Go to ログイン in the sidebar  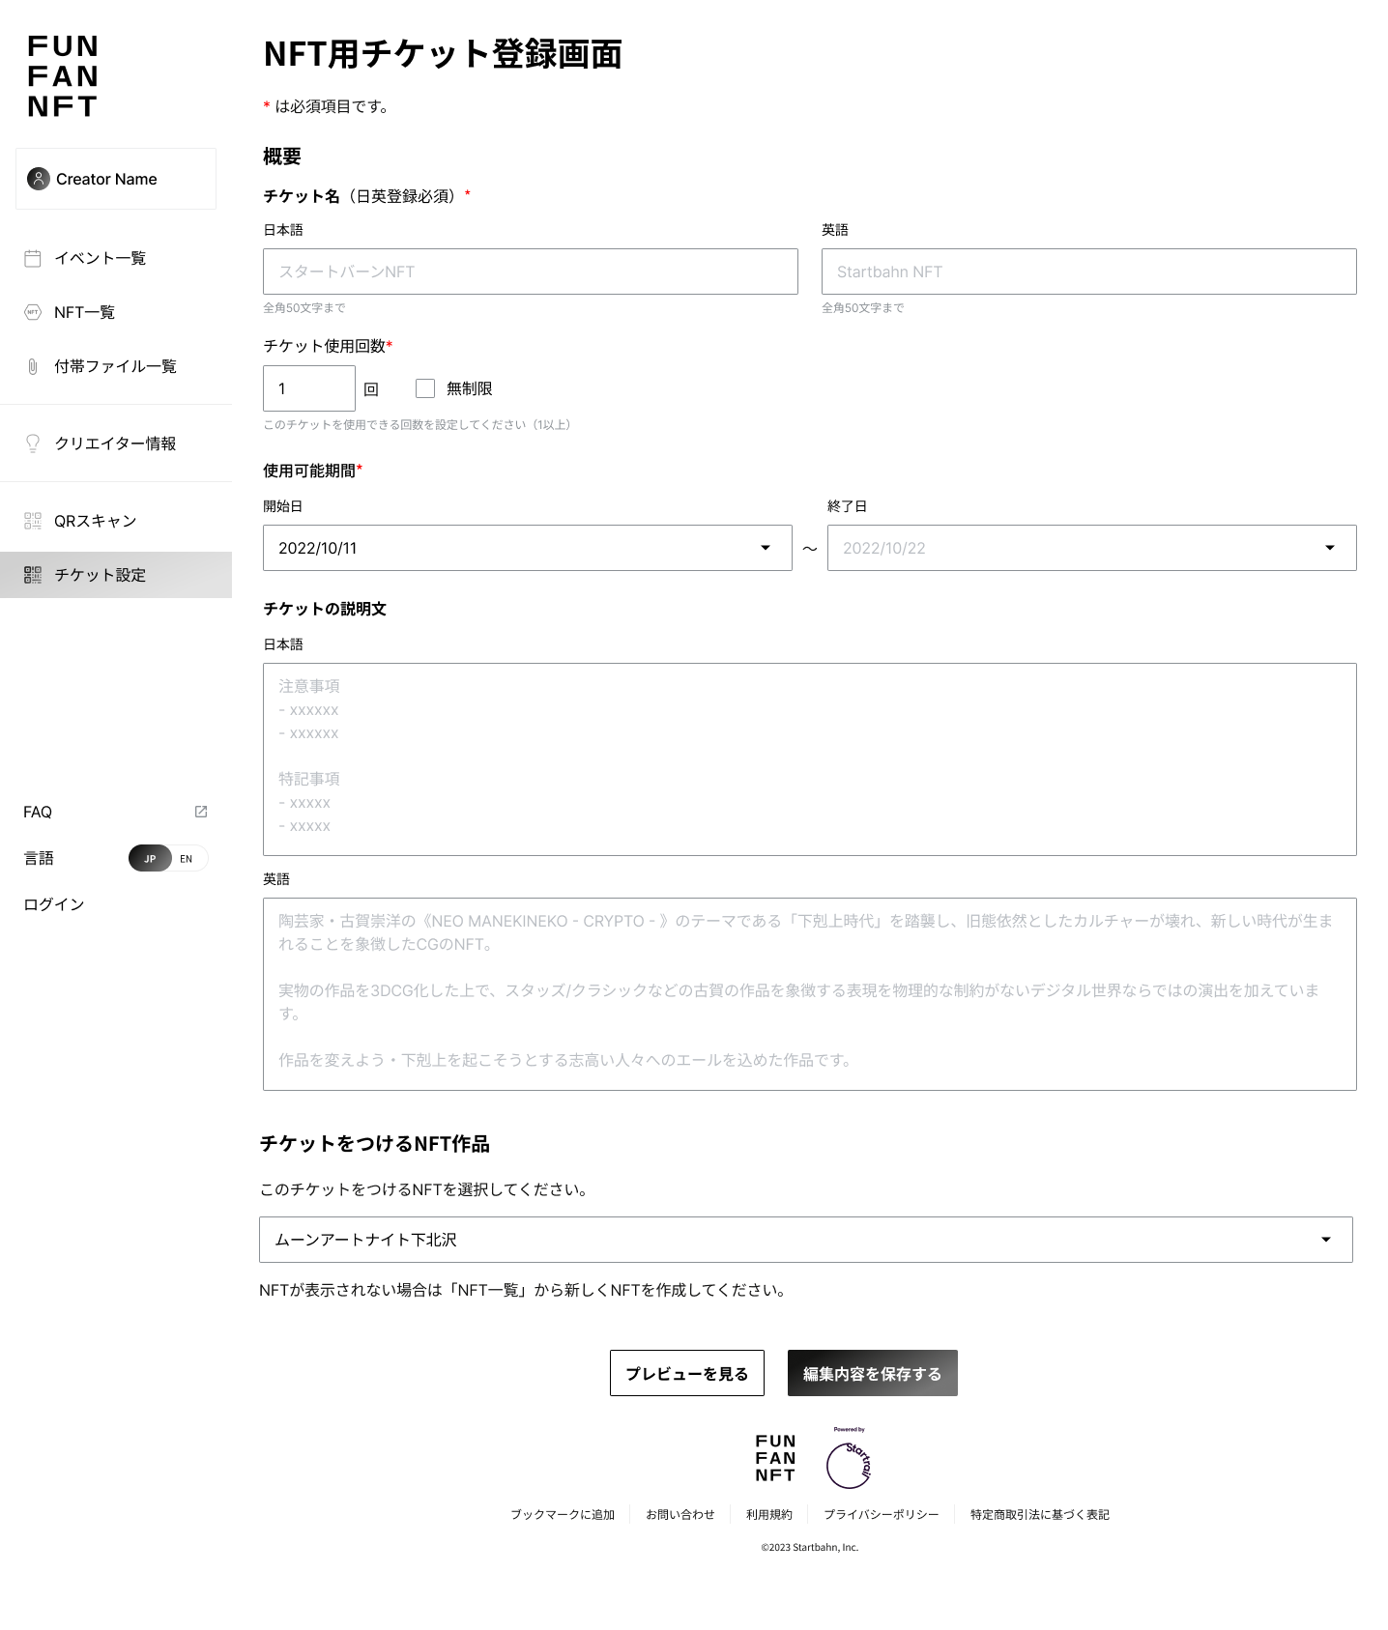(x=54, y=904)
